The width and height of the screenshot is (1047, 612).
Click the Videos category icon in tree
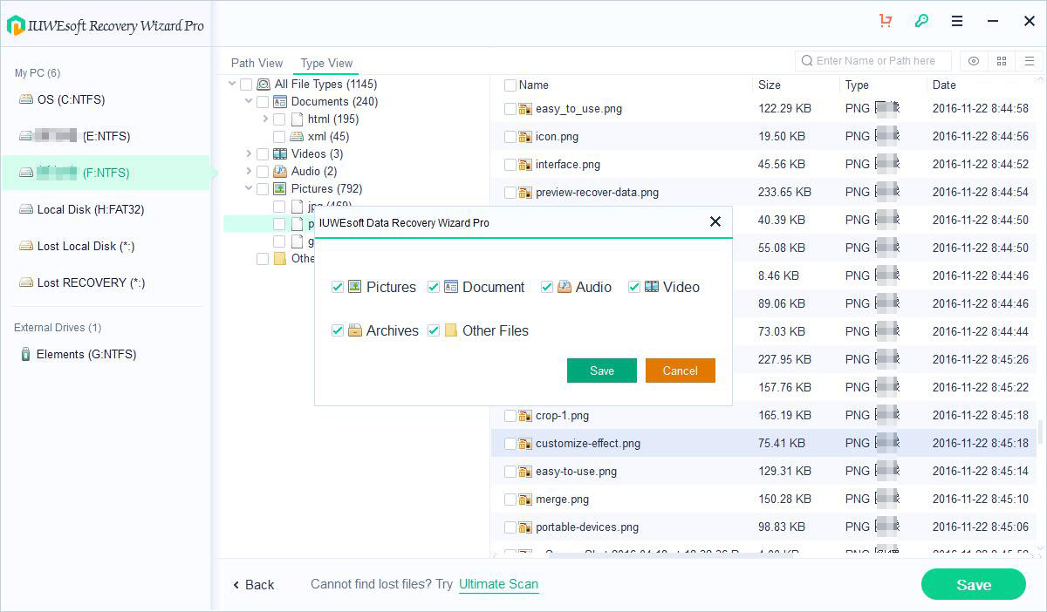click(280, 154)
